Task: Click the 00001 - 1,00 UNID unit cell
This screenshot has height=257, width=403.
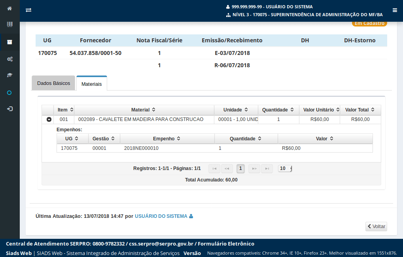Action: (236, 119)
